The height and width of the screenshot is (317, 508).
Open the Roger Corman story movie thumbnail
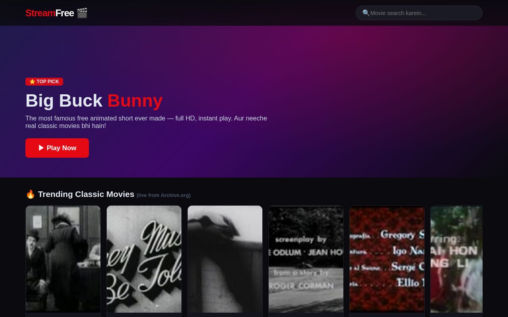tap(306, 259)
